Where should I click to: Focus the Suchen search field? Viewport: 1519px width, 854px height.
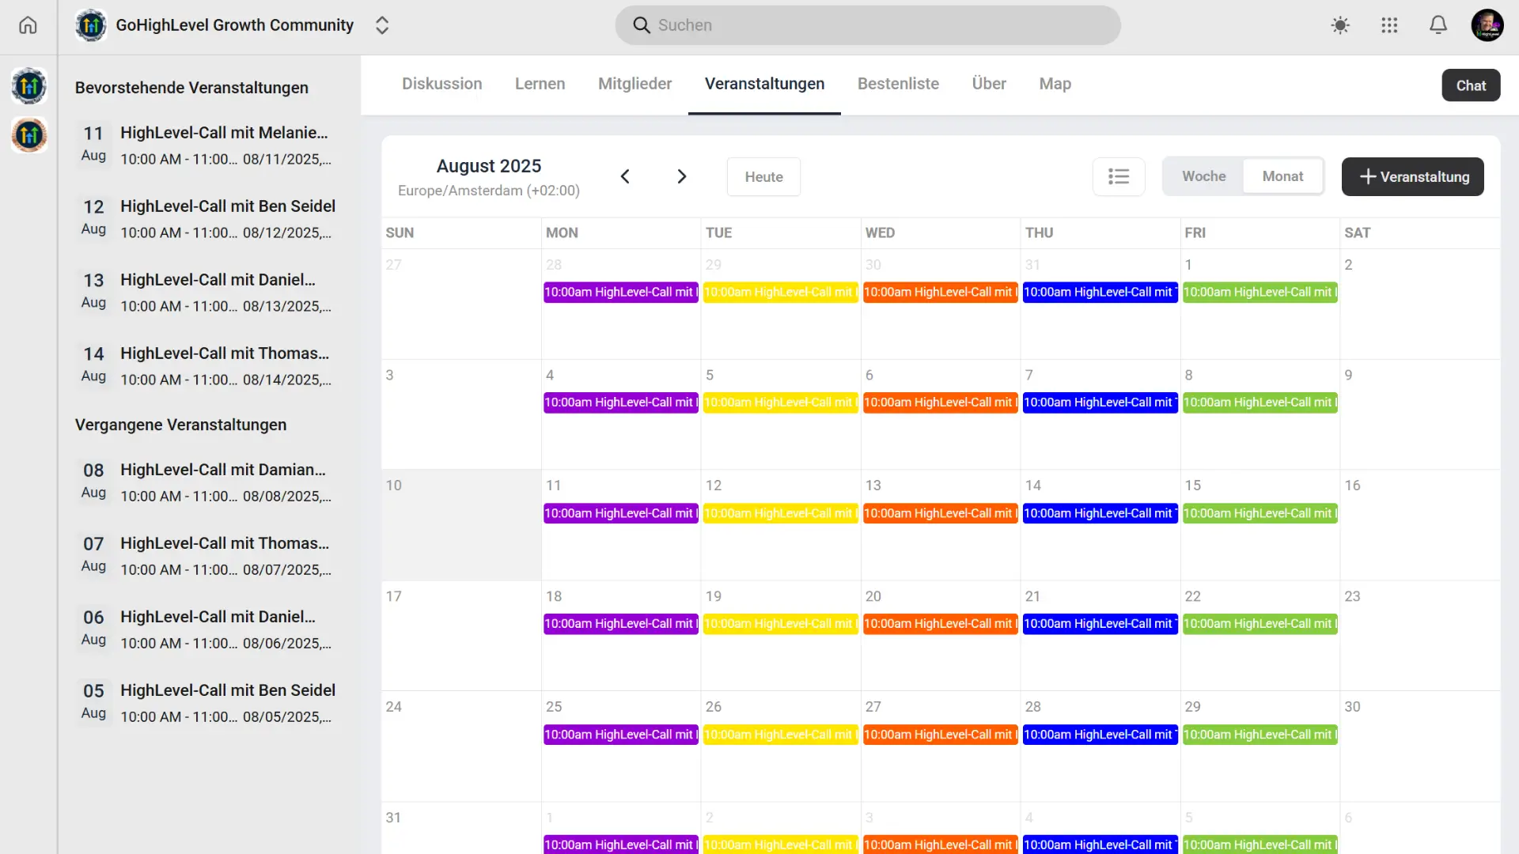tap(868, 25)
